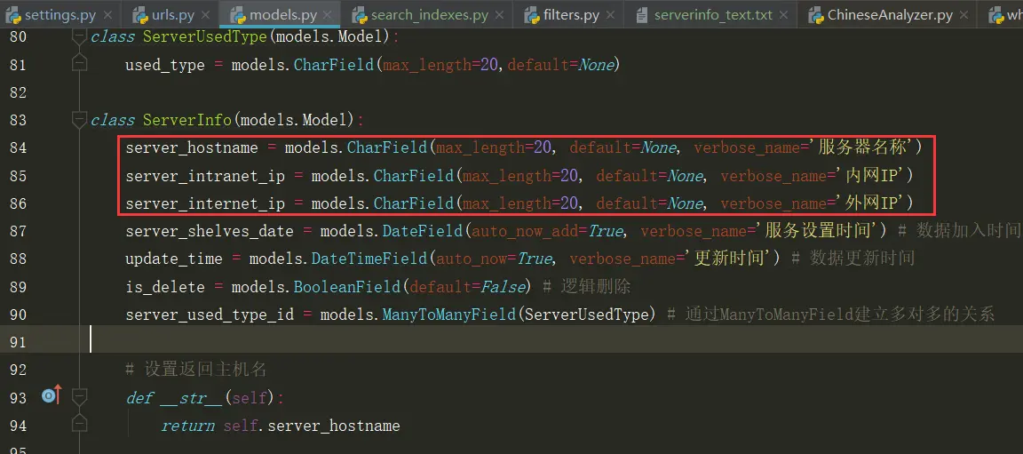Click the override gutter icon at line 93
The width and height of the screenshot is (1023, 454).
tap(51, 394)
